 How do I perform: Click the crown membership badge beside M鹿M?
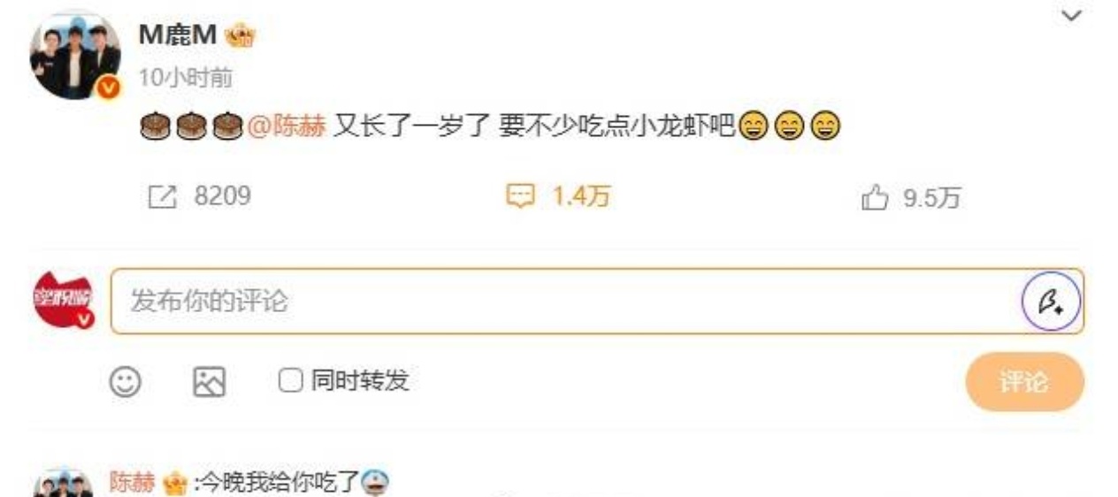pos(240,35)
